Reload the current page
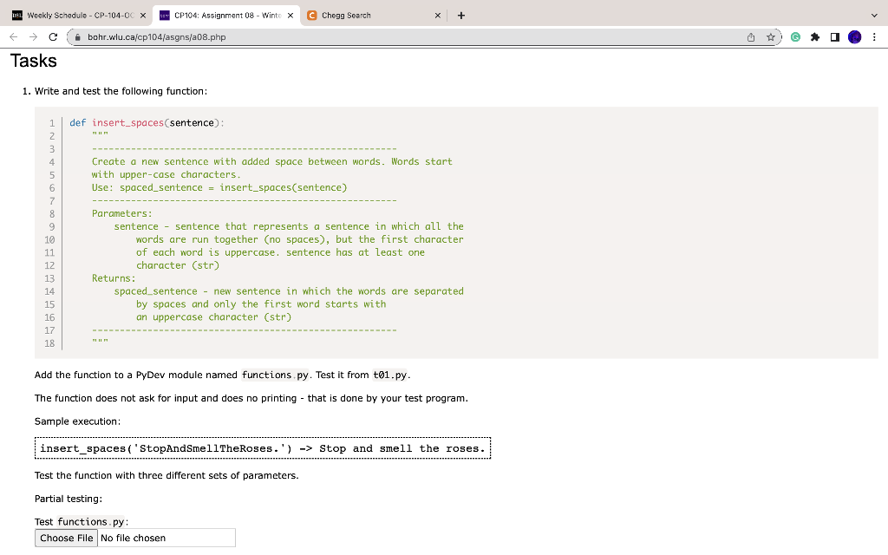The height and width of the screenshot is (555, 888). [54, 37]
